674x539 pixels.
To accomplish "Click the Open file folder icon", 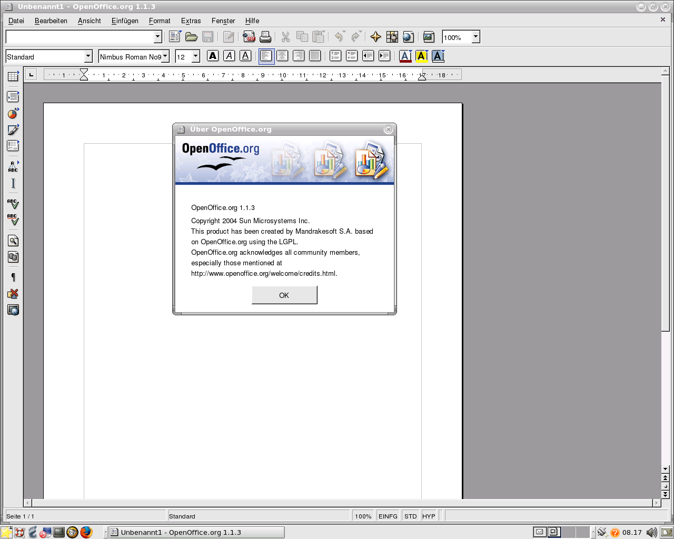I will pyautogui.click(x=191, y=37).
